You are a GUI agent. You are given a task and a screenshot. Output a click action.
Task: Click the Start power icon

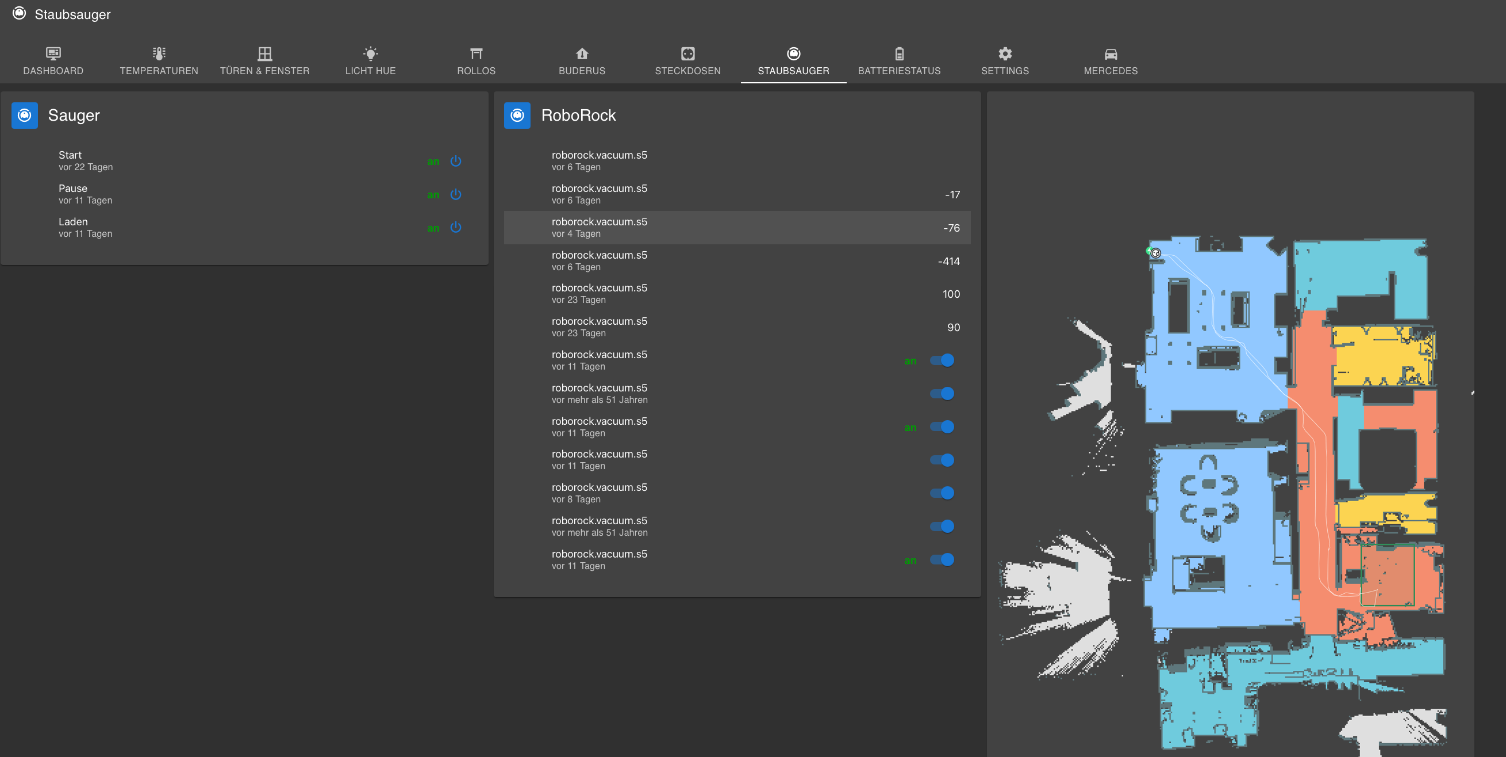[455, 161]
